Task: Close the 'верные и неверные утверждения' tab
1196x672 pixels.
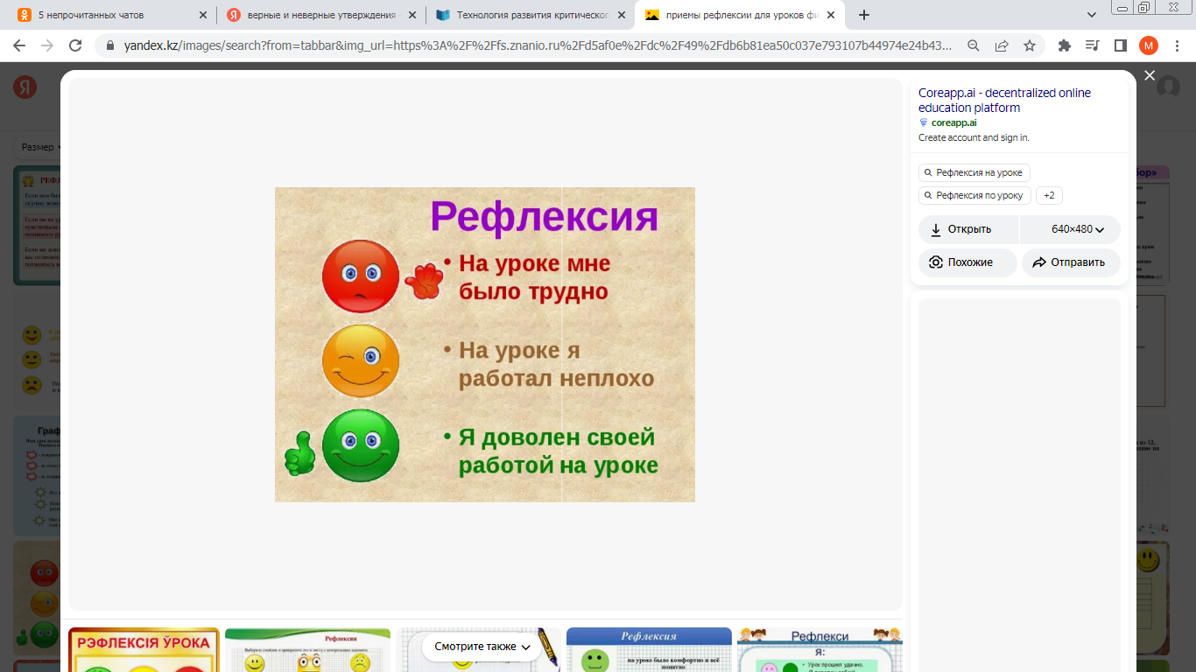Action: pyautogui.click(x=412, y=15)
